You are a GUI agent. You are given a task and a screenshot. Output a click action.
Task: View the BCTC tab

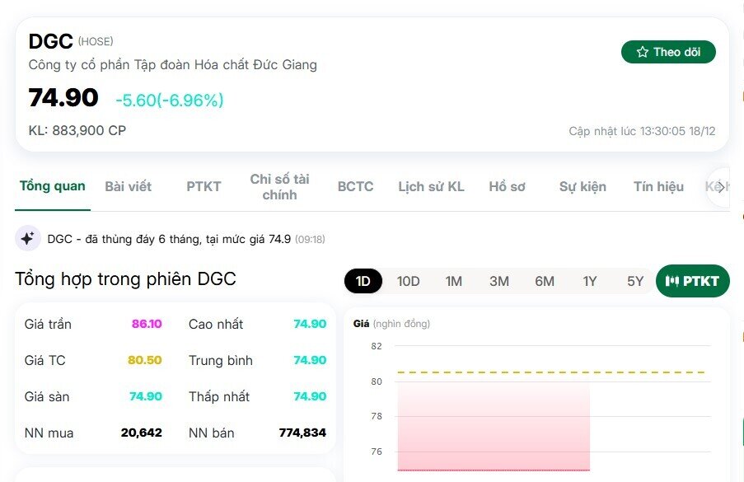click(354, 186)
